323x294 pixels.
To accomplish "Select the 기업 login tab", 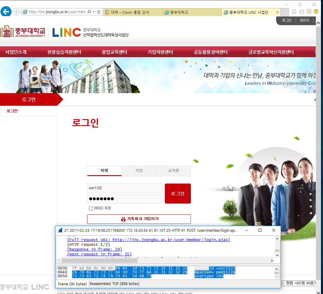I will click(139, 171).
